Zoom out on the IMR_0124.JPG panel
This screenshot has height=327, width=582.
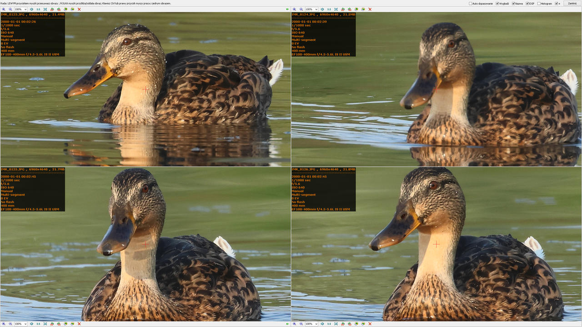tap(301, 9)
